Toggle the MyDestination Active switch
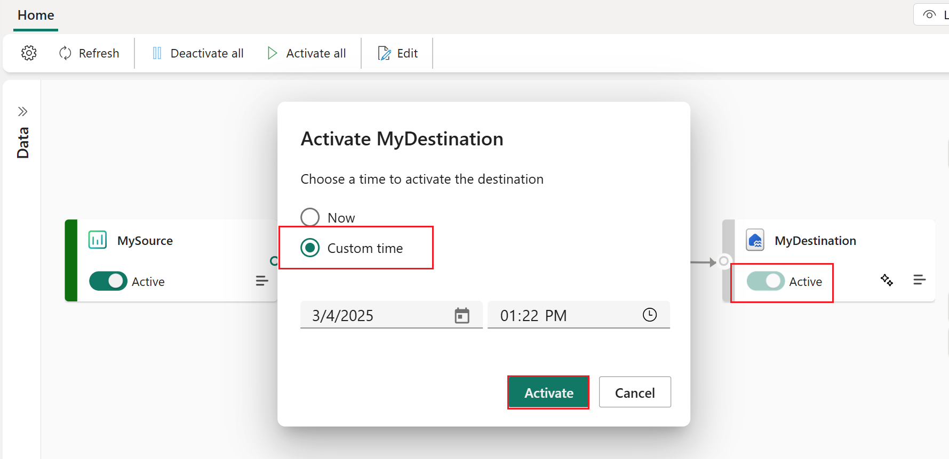The image size is (949, 459). tap(765, 281)
